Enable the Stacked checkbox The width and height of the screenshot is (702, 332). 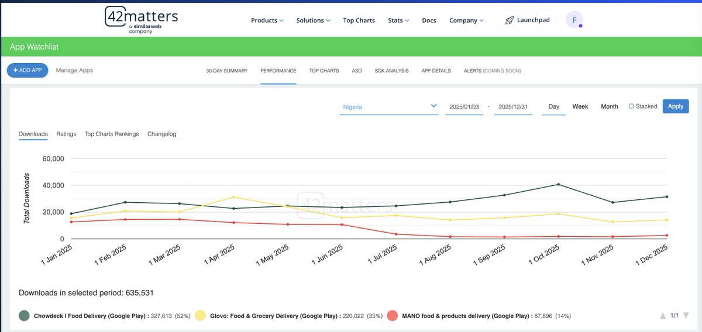point(631,106)
